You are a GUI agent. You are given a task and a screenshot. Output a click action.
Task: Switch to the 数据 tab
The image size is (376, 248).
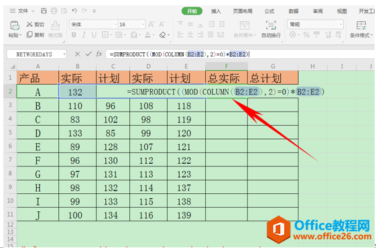click(294, 11)
